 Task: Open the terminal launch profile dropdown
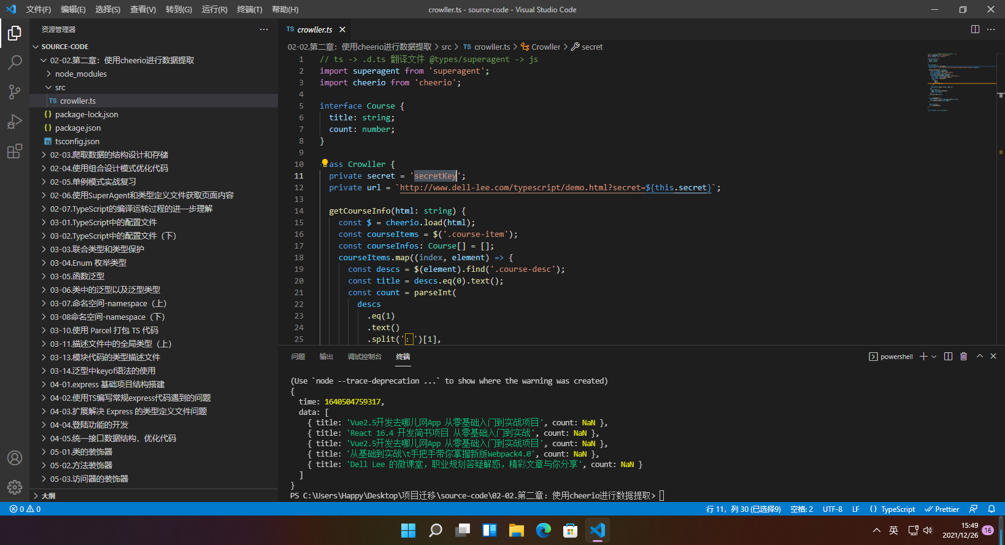934,357
